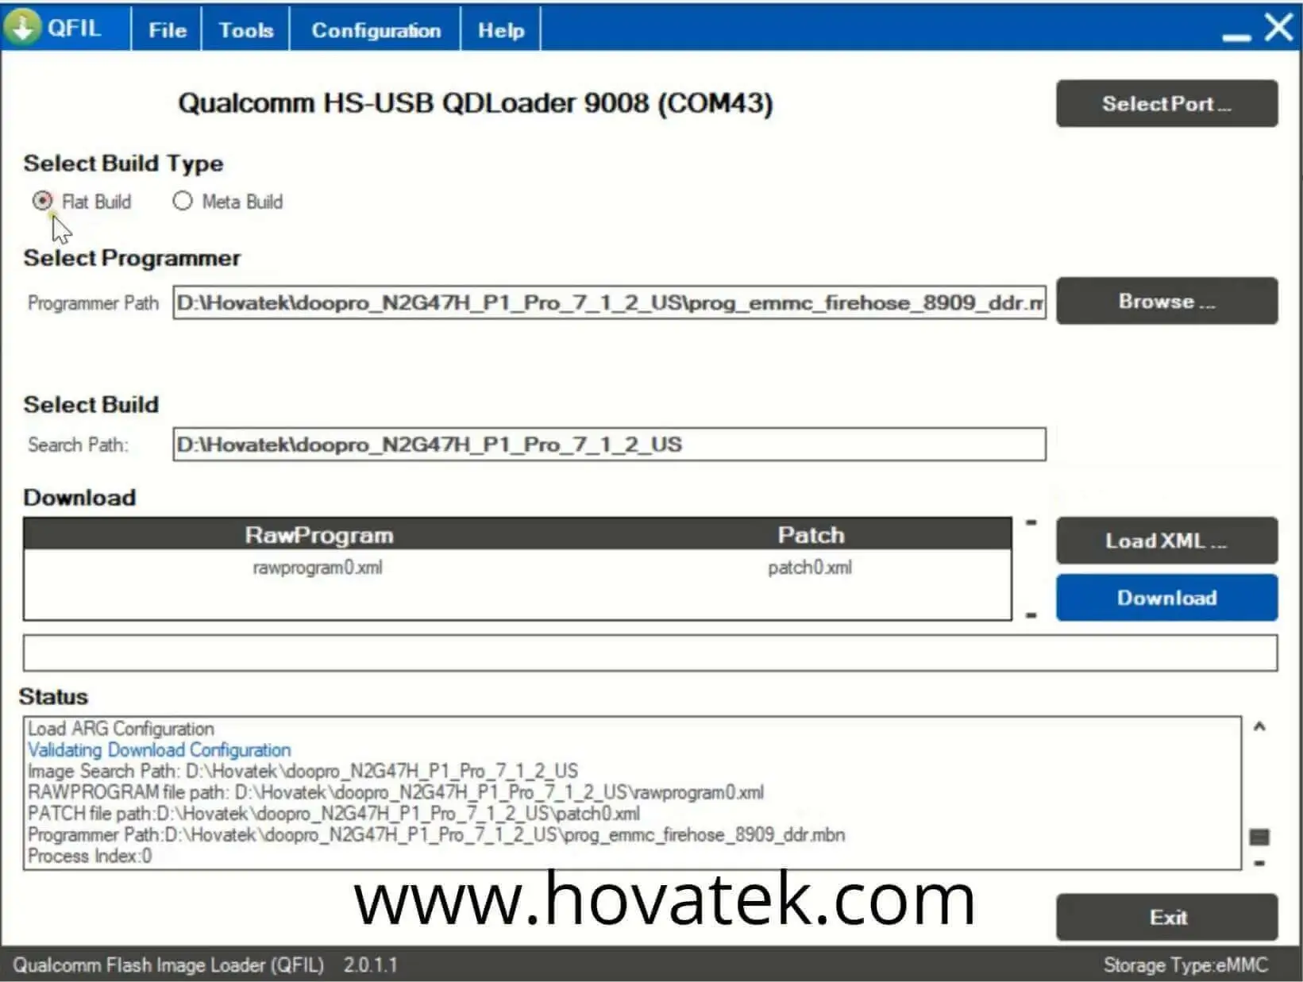Click the 'RAWPROGRAM file path' log line
This screenshot has height=982, width=1303.
(x=395, y=792)
